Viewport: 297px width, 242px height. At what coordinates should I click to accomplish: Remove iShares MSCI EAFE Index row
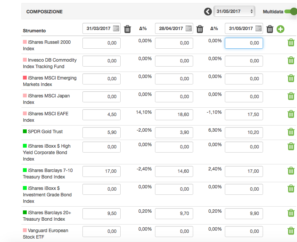click(x=291, y=114)
